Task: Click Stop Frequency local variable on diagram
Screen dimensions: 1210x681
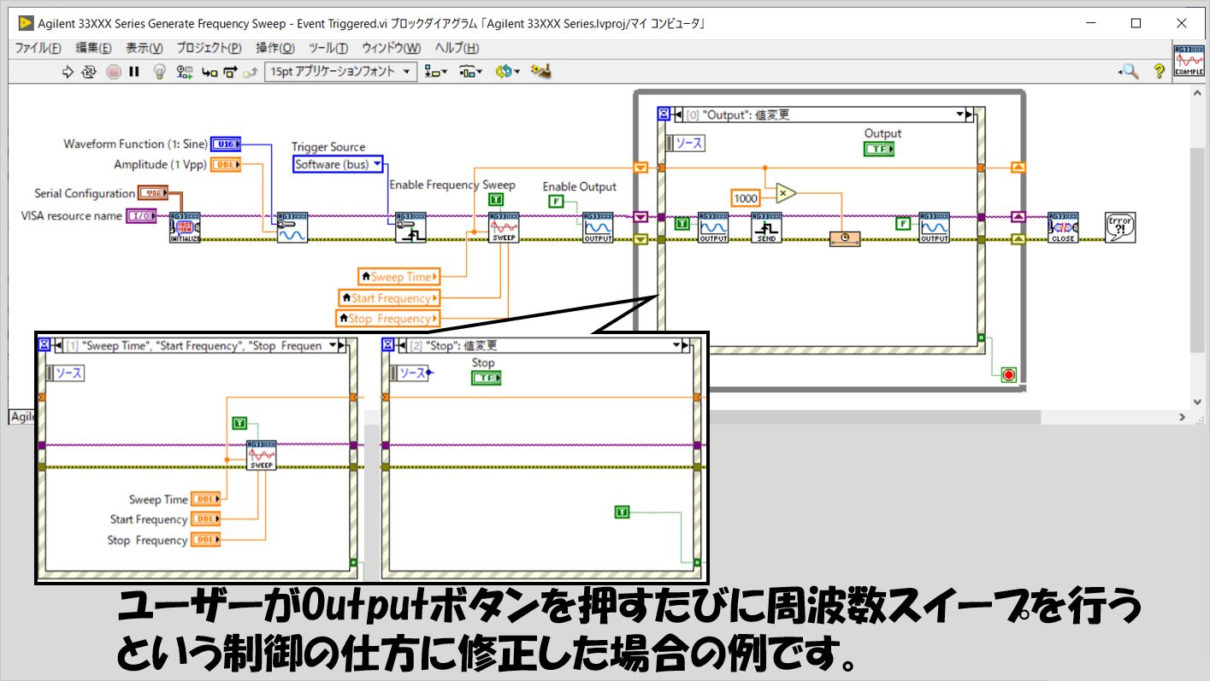Action: (387, 319)
